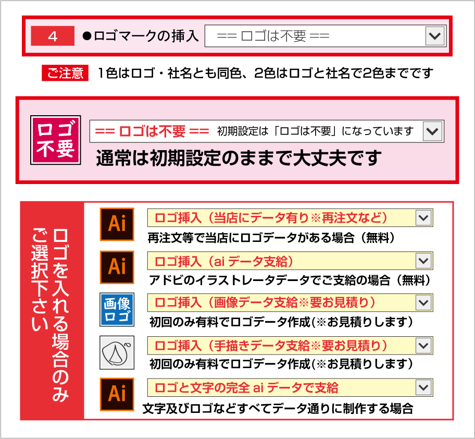Open dropdown arrow for aiデータ支給 option

pyautogui.click(x=423, y=261)
